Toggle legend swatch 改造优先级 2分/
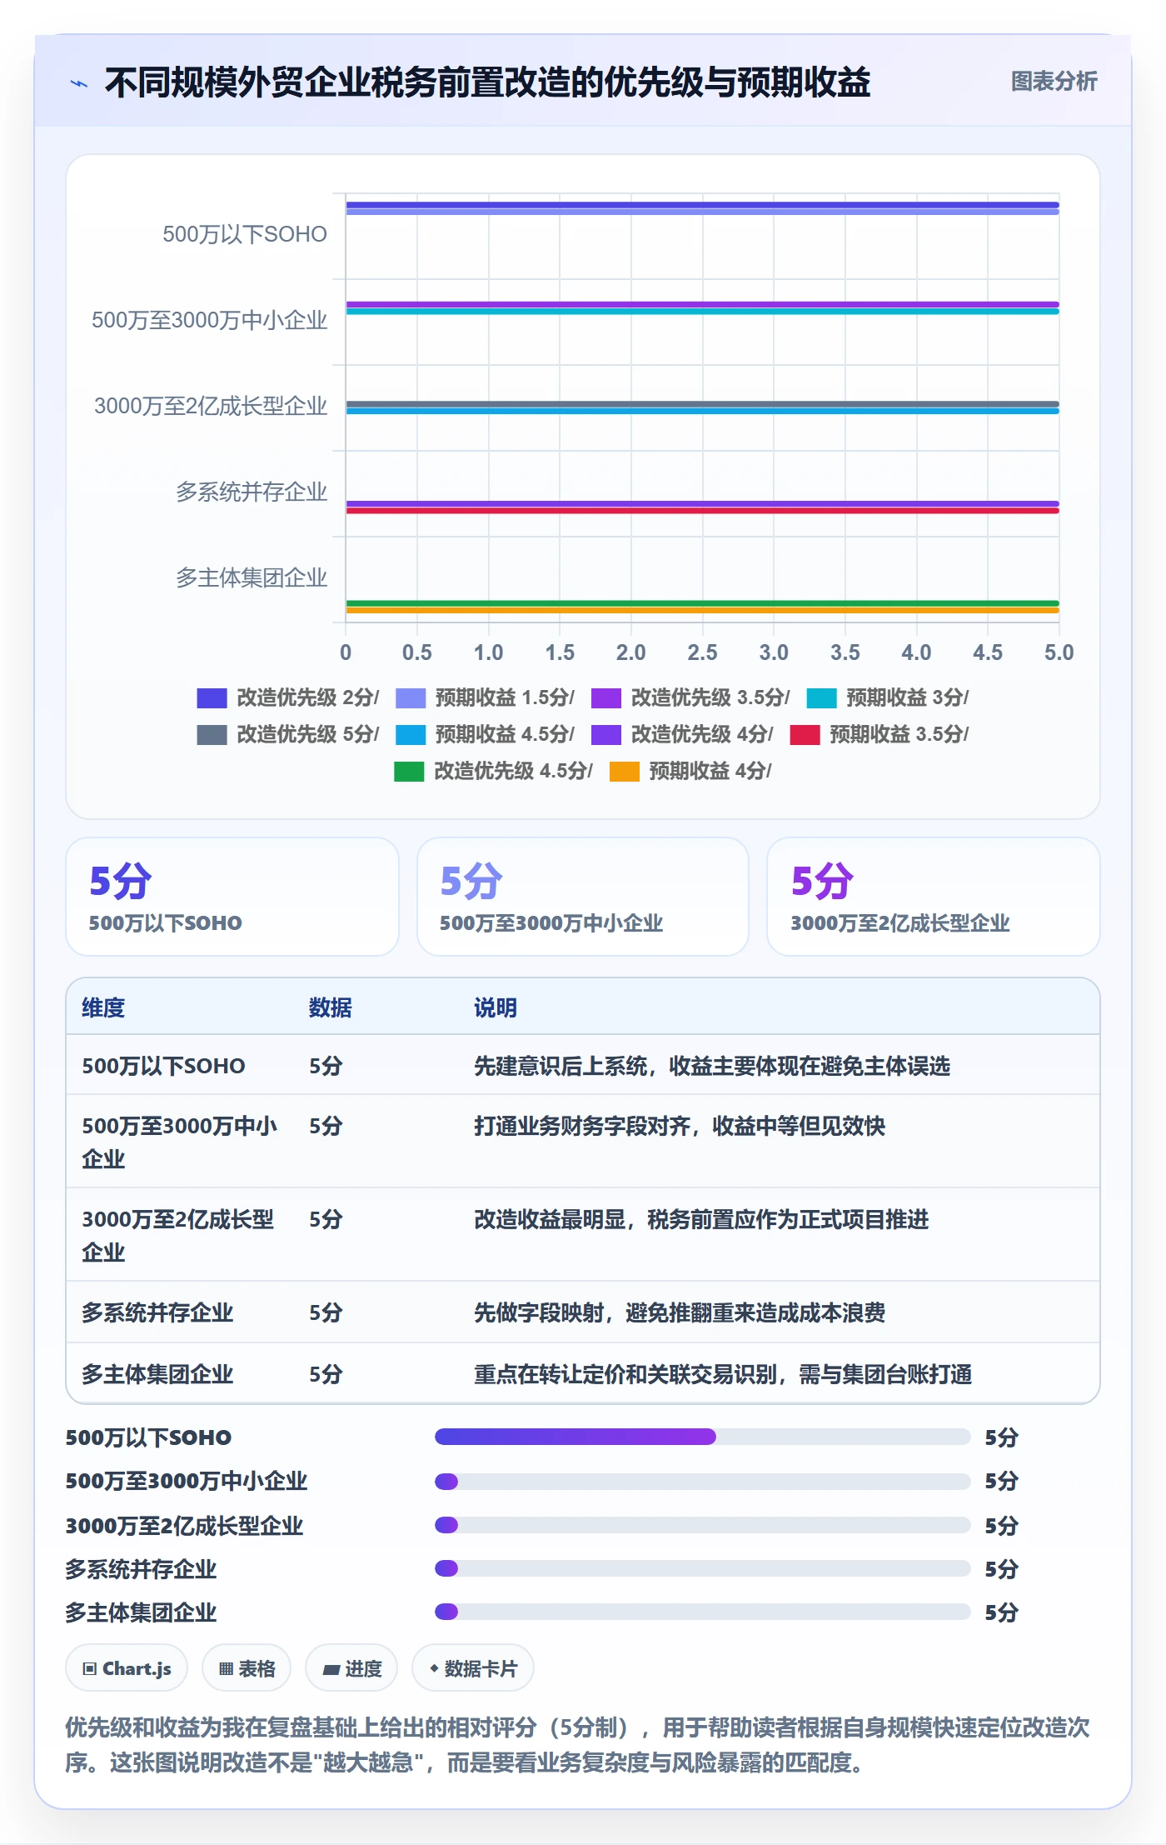The image size is (1166, 1845). (x=212, y=698)
